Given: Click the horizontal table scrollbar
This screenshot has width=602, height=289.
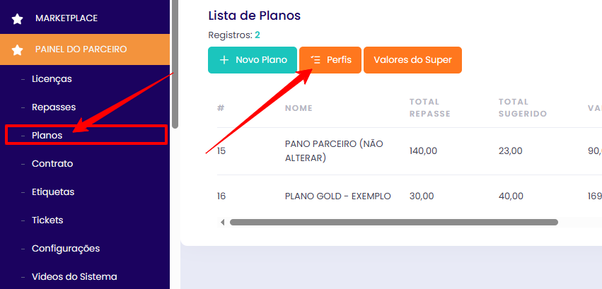Looking at the screenshot, I should coord(393,222).
